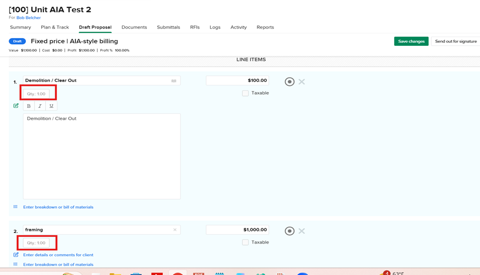
Task: Click pencil icon next to framing details link
Action: [x=16, y=255]
